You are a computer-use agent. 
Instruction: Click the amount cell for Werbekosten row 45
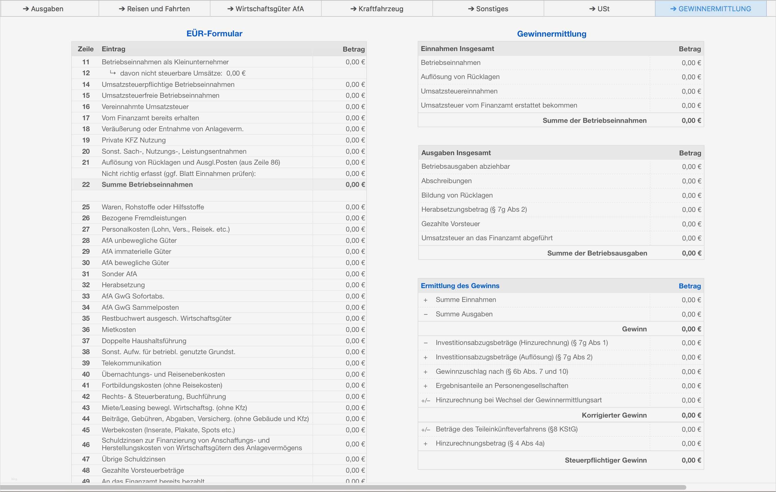click(x=339, y=430)
